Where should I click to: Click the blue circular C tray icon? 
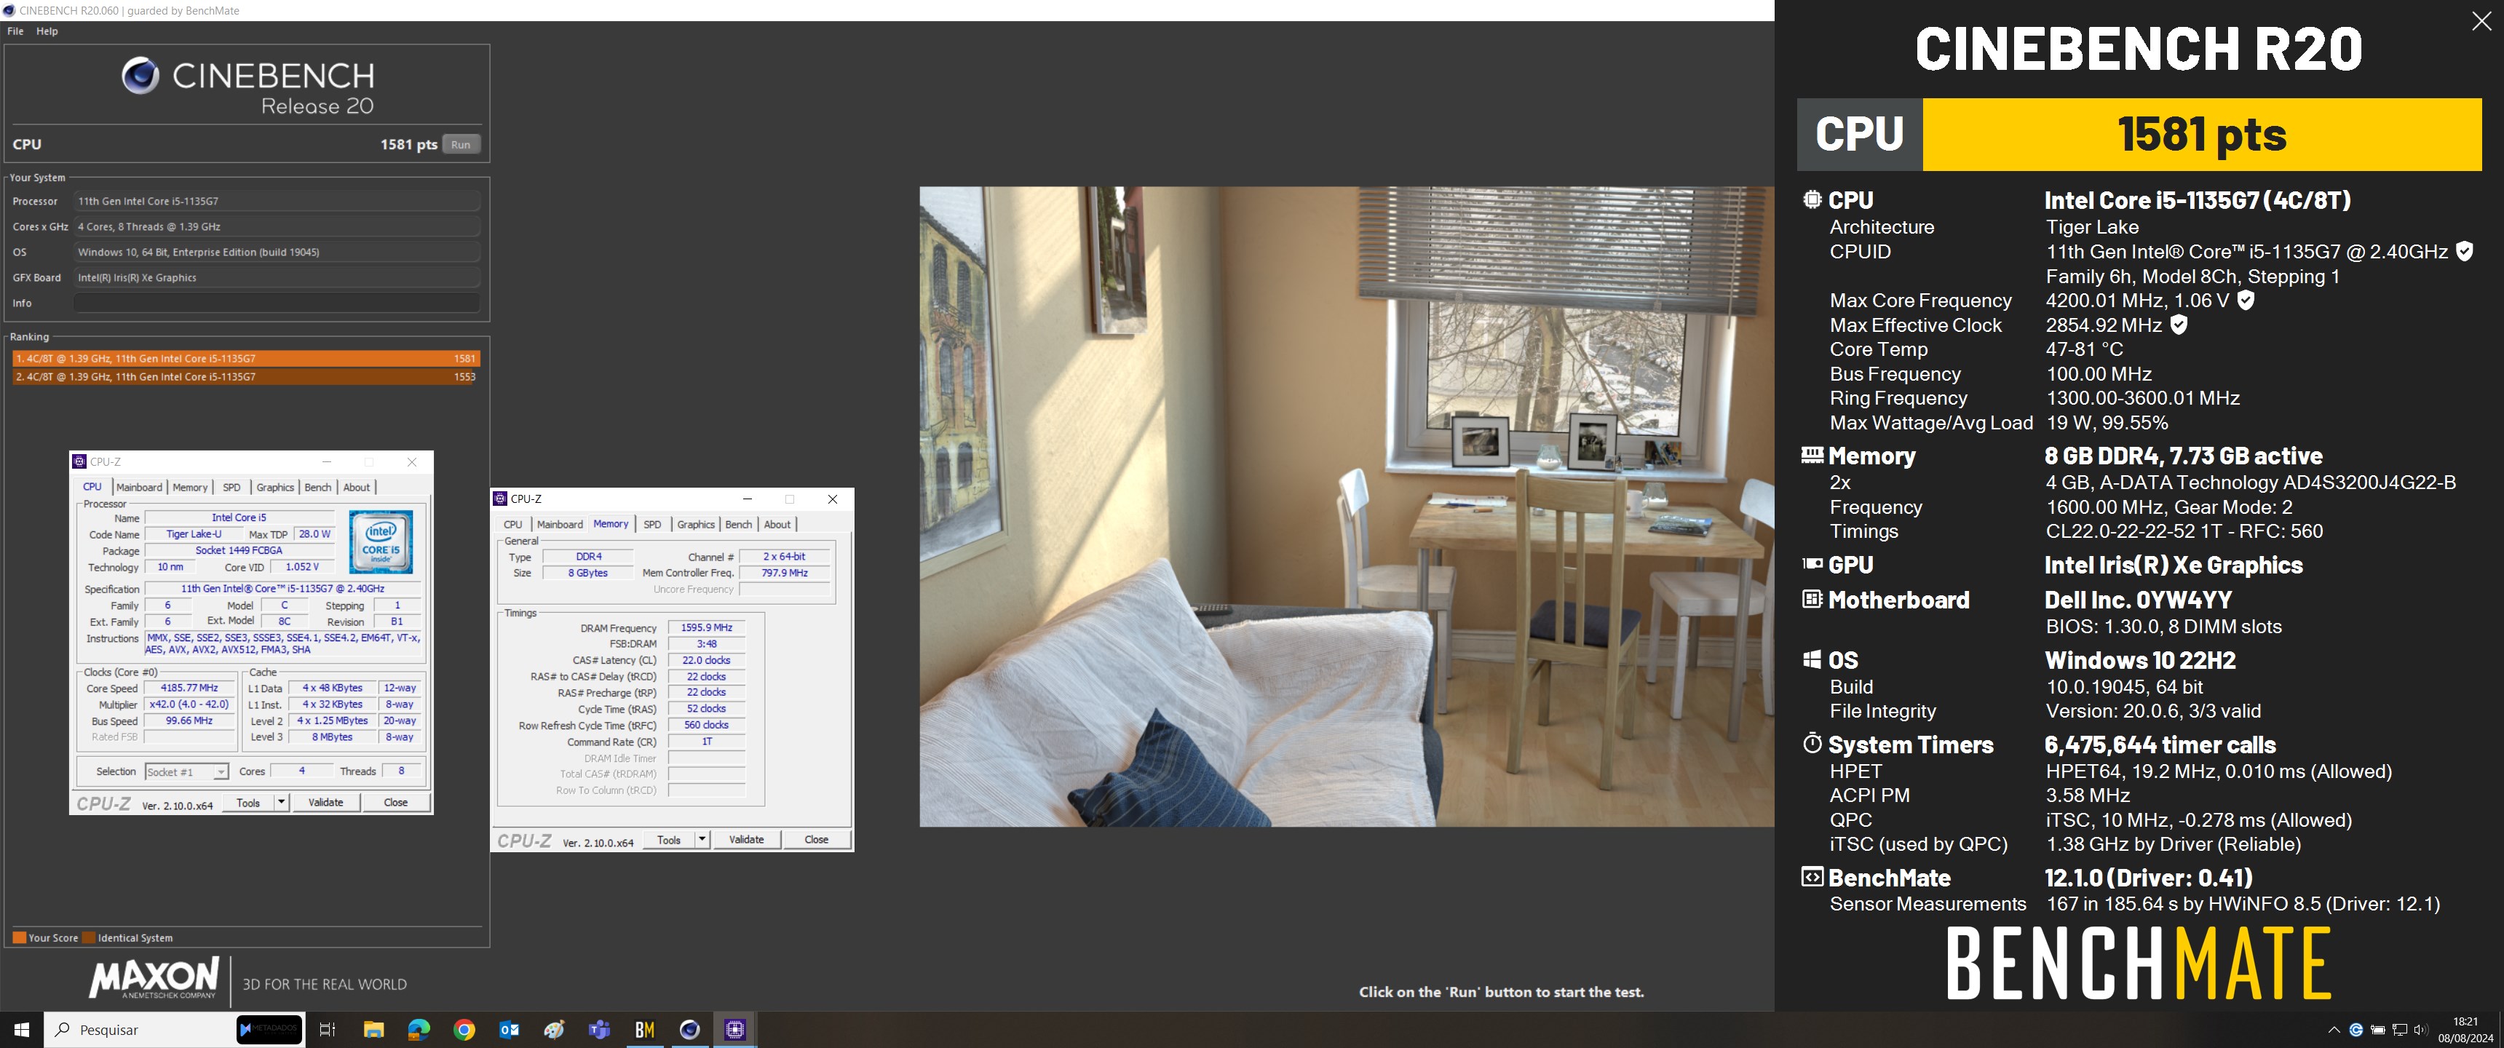2356,1030
